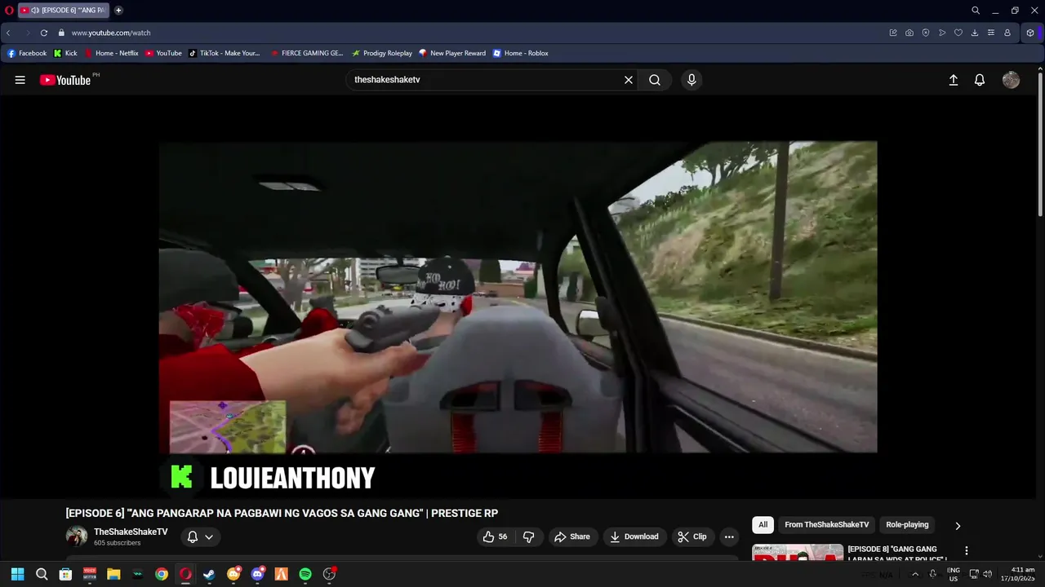This screenshot has height=587, width=1045.
Task: Click the video title text
Action: 282,513
